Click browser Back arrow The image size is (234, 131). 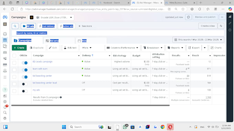(x=5, y=9)
